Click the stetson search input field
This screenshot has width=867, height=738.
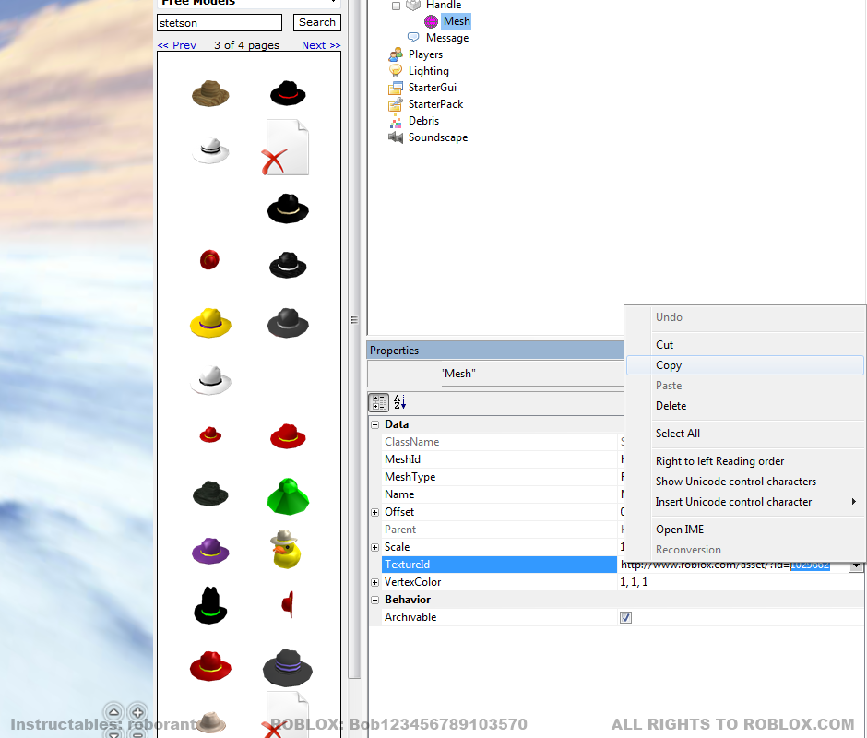click(218, 22)
